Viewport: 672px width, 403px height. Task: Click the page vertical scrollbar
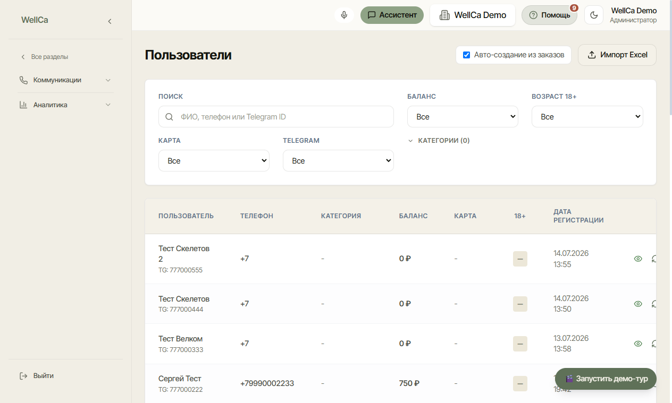(670, 58)
